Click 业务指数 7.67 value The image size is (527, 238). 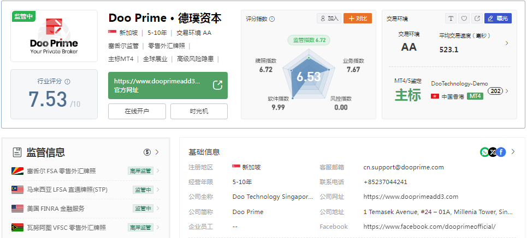353,69
